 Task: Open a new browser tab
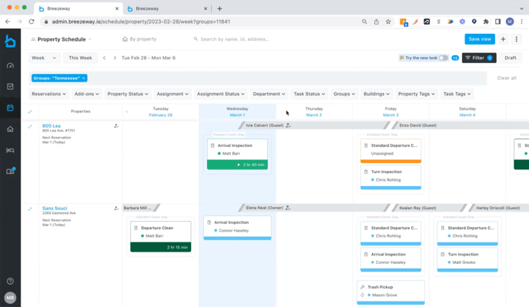point(219,8)
